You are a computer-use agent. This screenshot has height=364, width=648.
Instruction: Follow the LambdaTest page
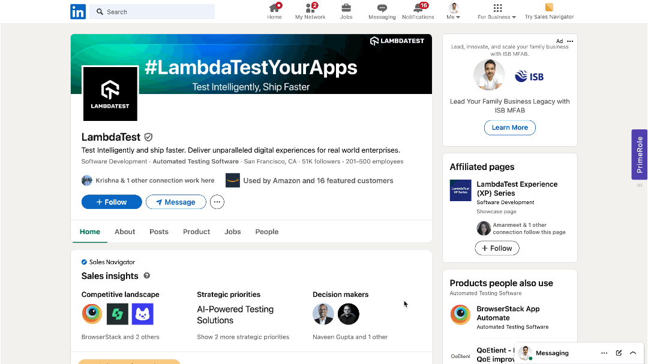click(x=112, y=202)
